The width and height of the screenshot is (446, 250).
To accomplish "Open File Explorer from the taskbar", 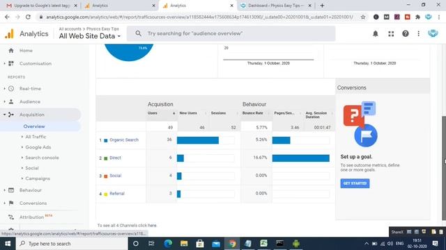I will (184, 244).
